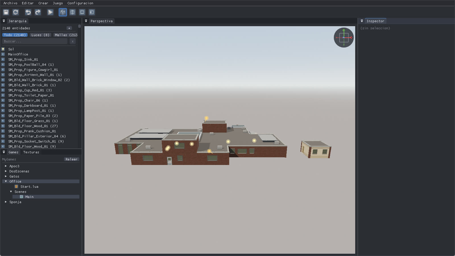Open the Editar menu
This screenshot has width=455, height=256.
pyautogui.click(x=28, y=3)
